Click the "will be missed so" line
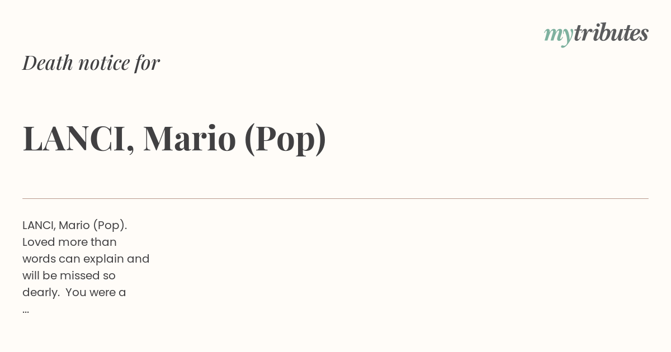Image resolution: width=671 pixels, height=352 pixels. pos(69,275)
